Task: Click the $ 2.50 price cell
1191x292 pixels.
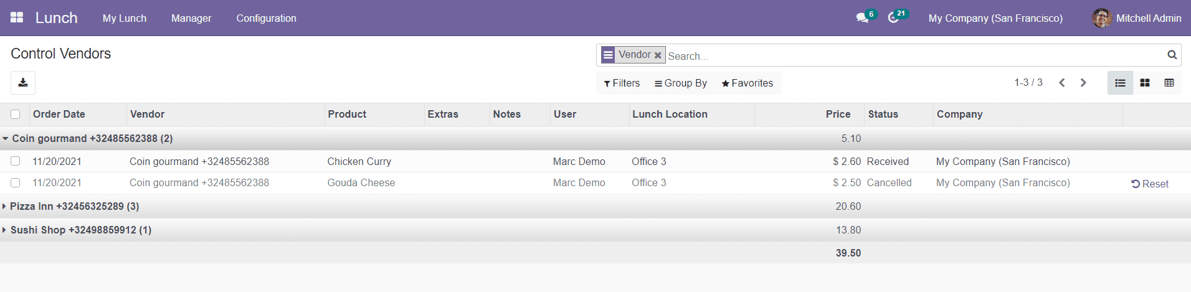Action: pyautogui.click(x=847, y=182)
